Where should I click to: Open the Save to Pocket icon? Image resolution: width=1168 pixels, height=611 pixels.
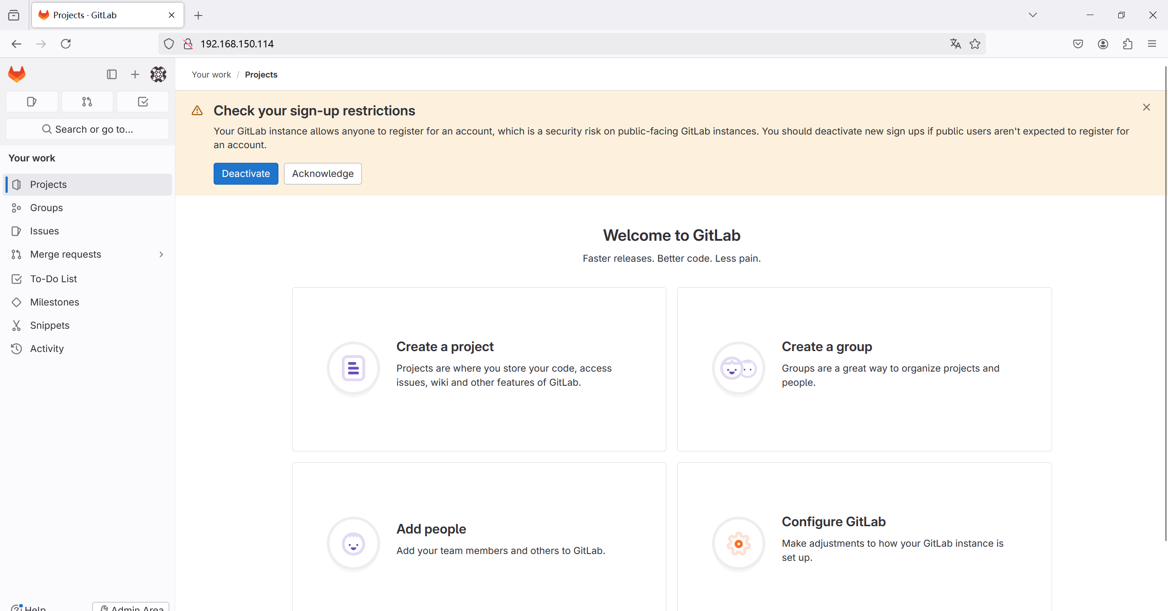click(x=1078, y=44)
